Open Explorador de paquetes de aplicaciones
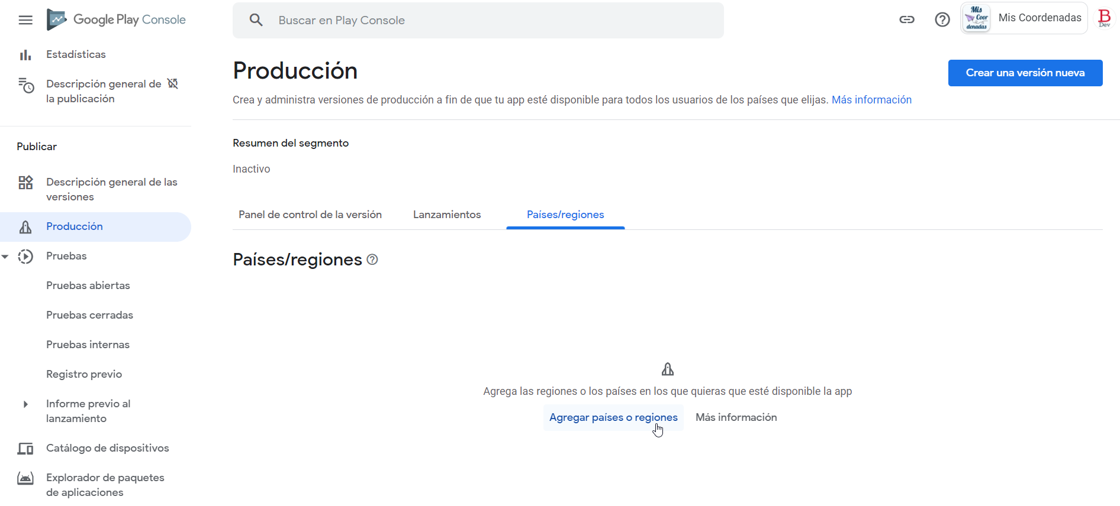This screenshot has width=1120, height=506. click(x=105, y=485)
